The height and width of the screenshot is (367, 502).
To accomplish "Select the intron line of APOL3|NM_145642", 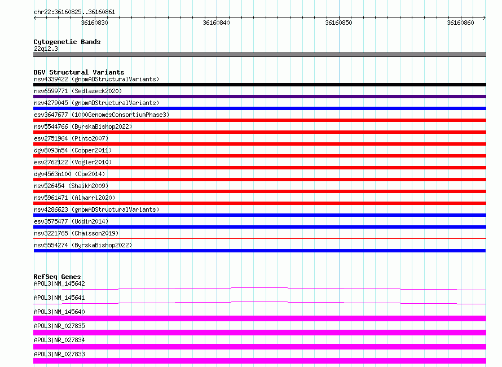I will (259, 289).
